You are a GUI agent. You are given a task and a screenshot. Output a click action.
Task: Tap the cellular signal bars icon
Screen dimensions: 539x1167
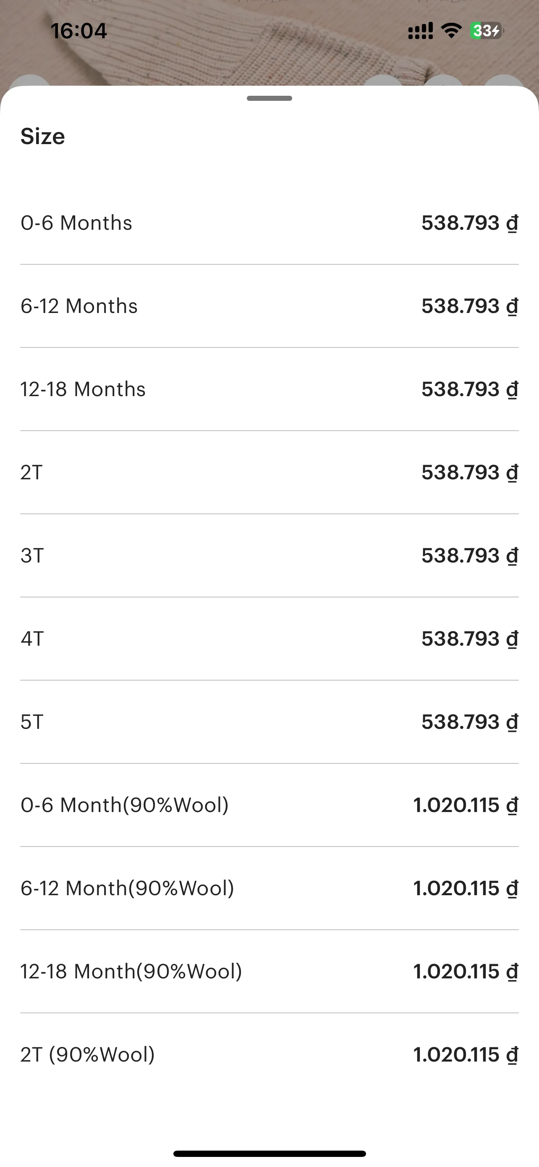click(x=421, y=31)
